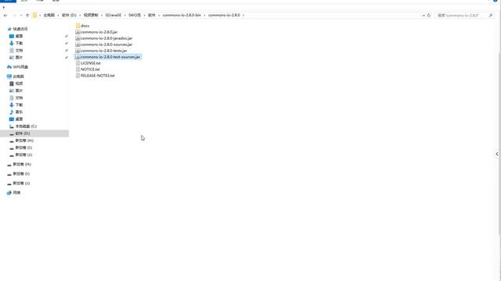Open pinned 桌面 under Quick access
501x281 pixels.
click(x=16, y=36)
